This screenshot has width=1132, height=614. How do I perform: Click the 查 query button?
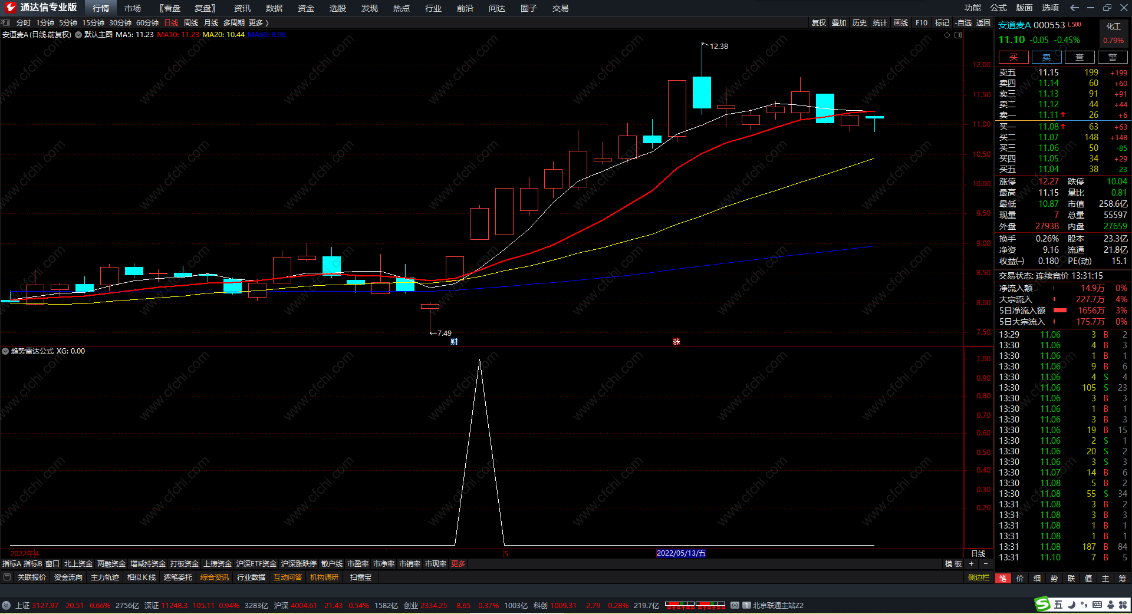[1080, 57]
